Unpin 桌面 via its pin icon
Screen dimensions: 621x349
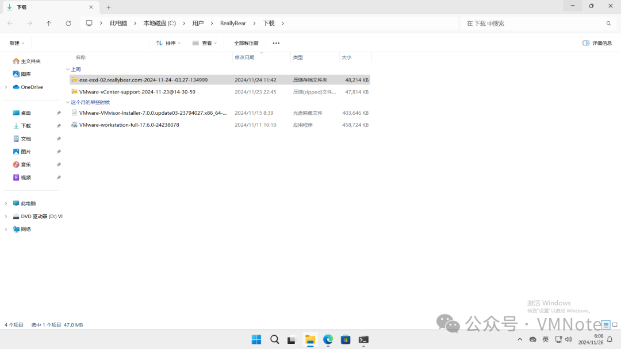(59, 113)
